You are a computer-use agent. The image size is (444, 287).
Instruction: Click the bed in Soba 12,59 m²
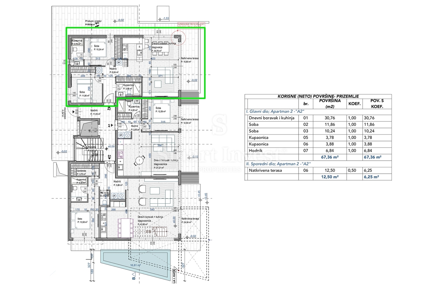(162, 113)
